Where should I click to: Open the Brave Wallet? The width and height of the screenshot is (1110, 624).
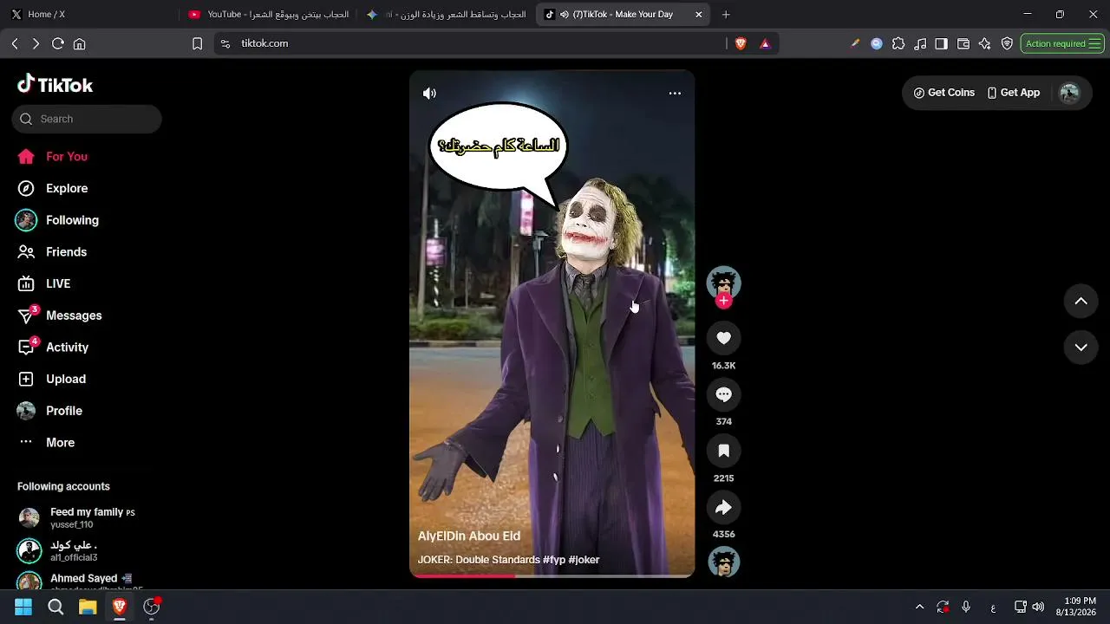963,43
